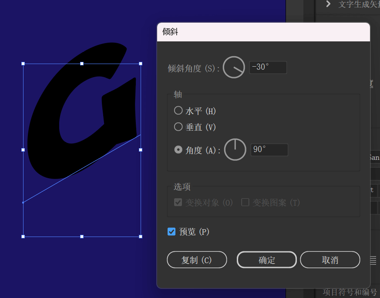Click the shear angle dial control

[234, 67]
